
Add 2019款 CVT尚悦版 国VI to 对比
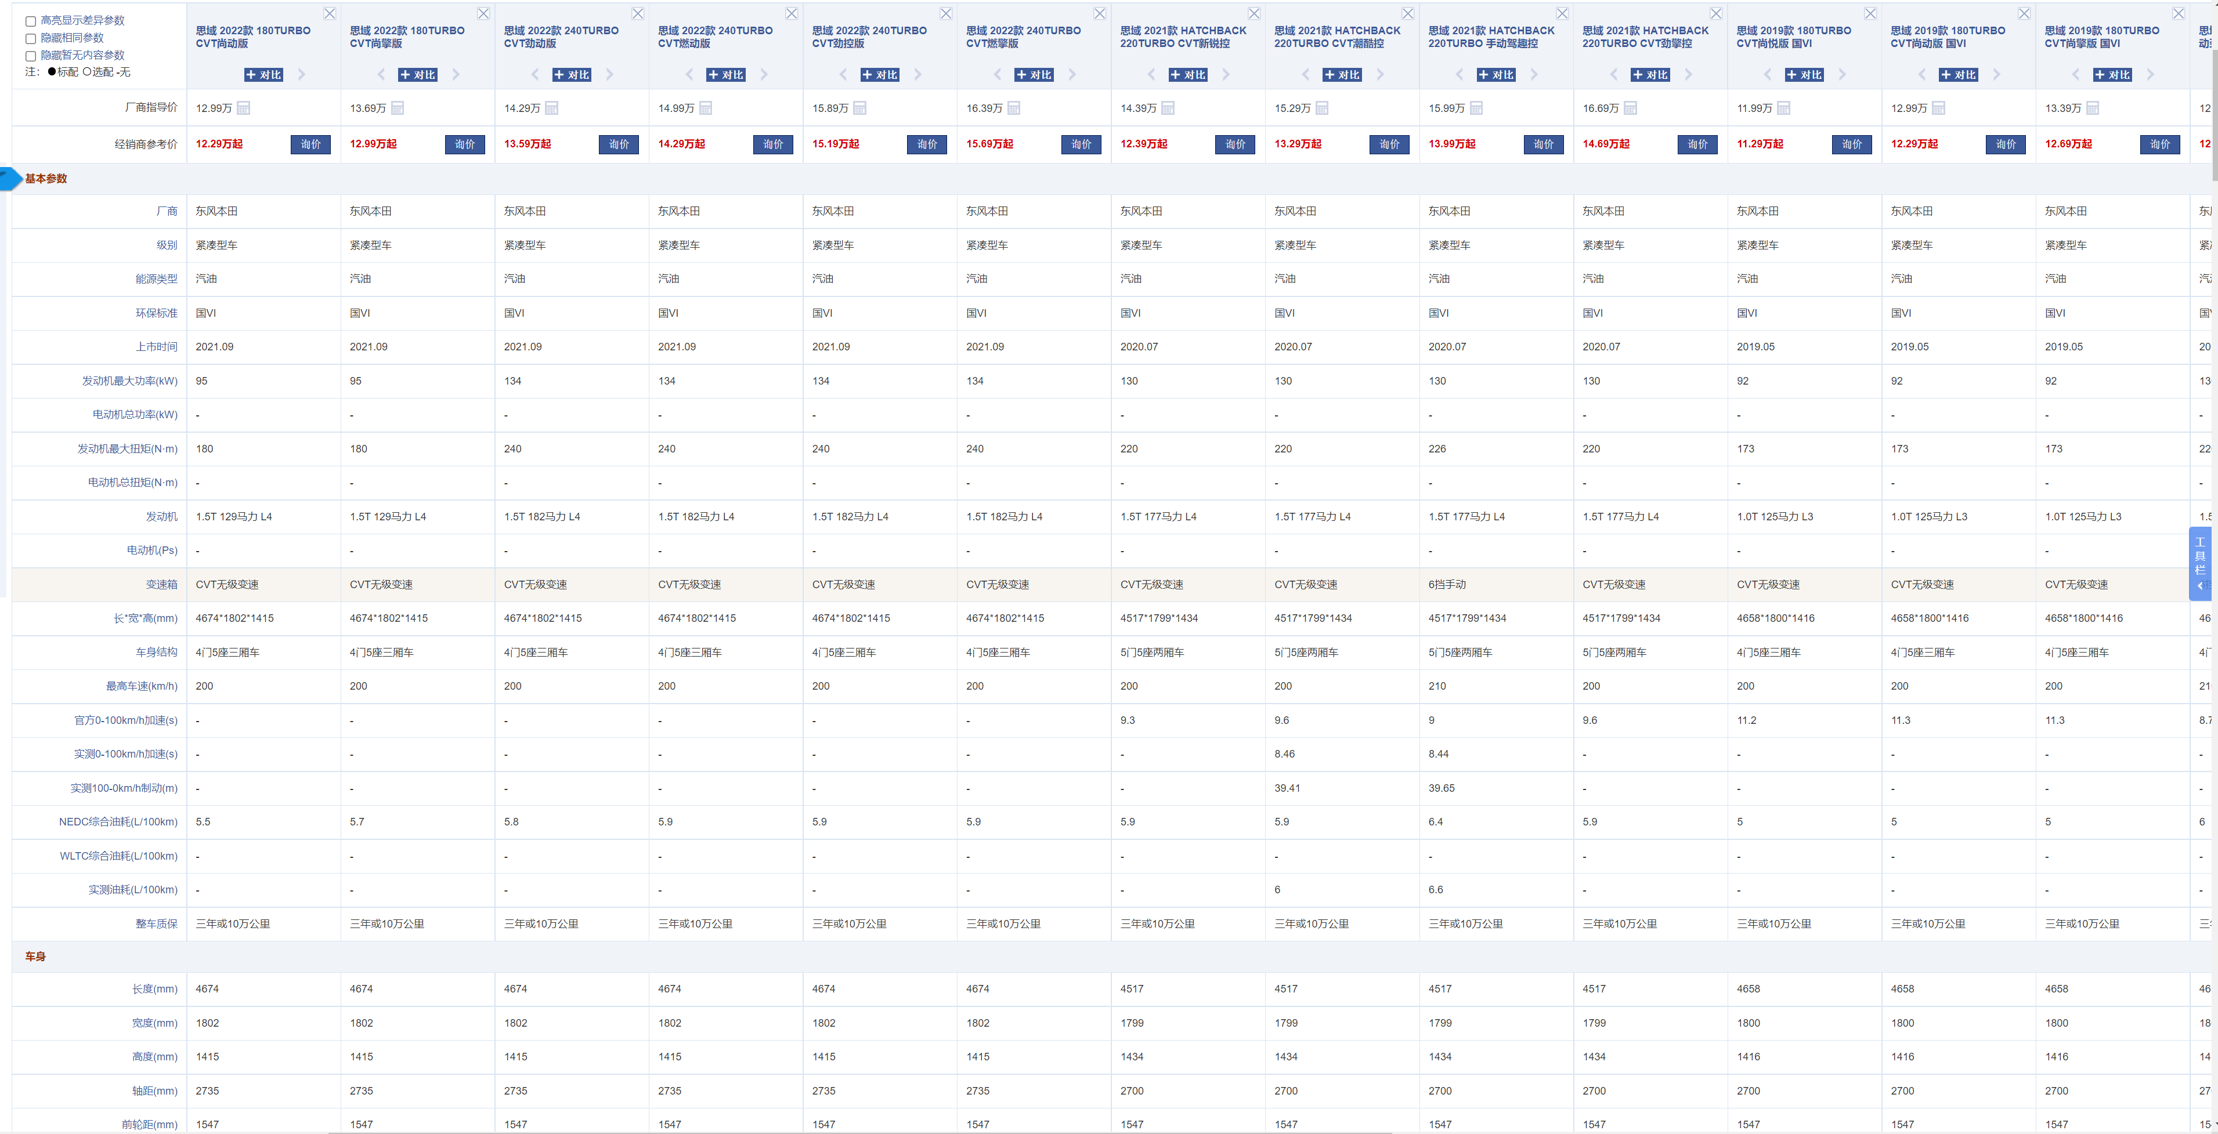pos(1805,75)
